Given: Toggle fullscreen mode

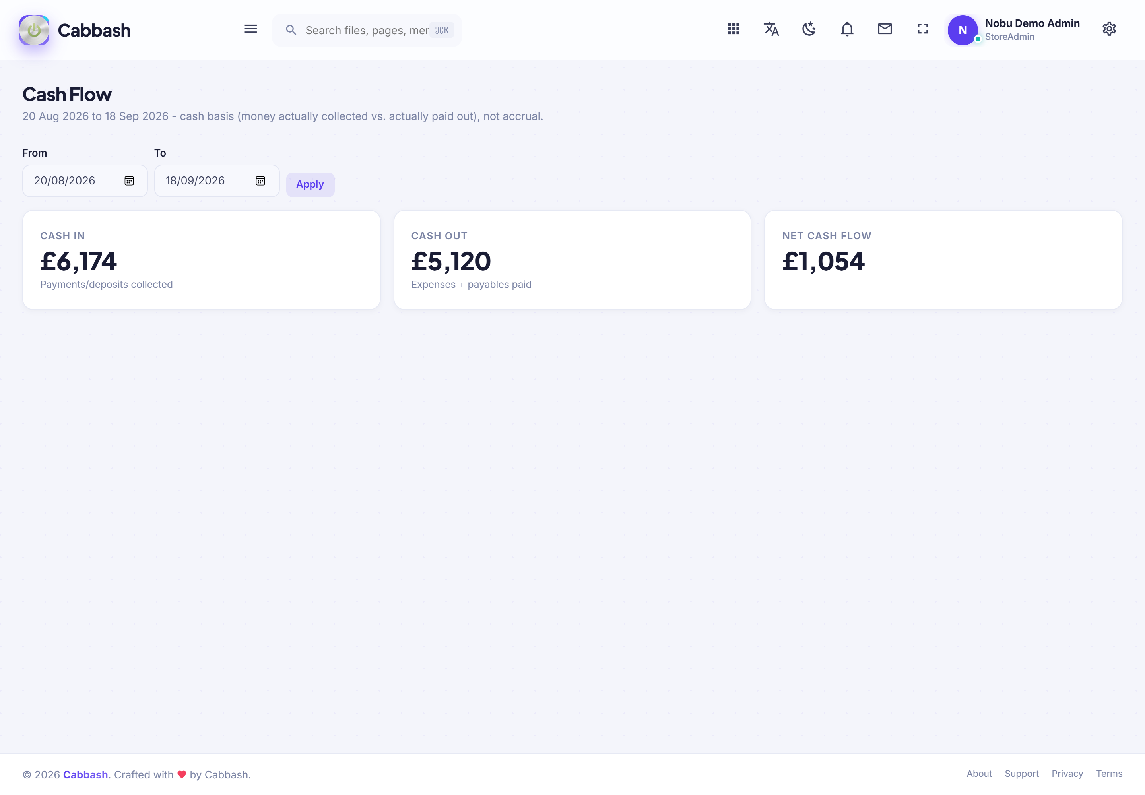Looking at the screenshot, I should (922, 29).
